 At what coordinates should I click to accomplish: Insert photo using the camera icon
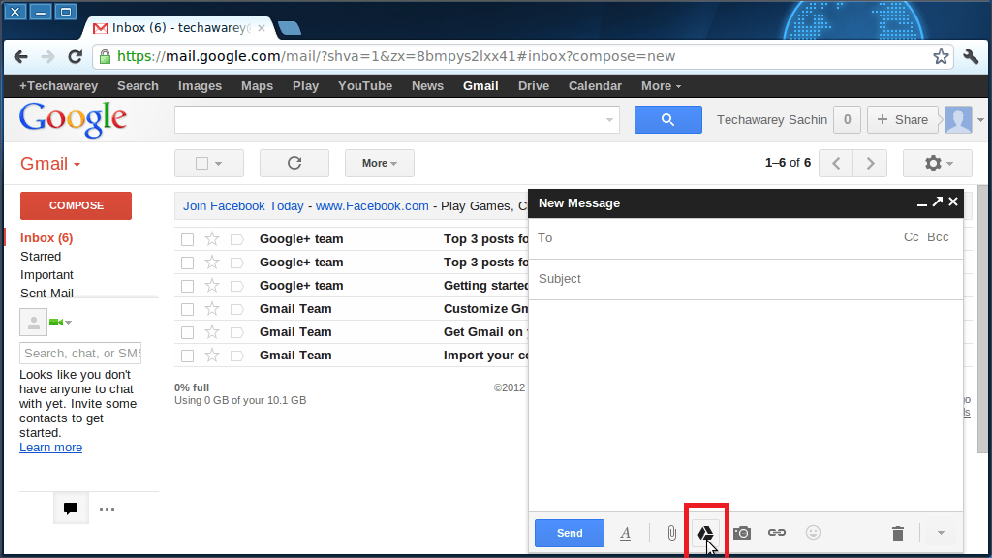coord(742,534)
